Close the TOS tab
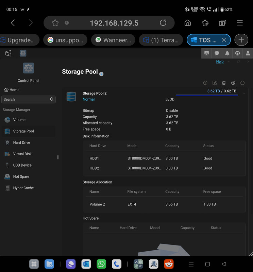Image resolution: width=253 pixels, height=272 pixels. tap(224, 40)
